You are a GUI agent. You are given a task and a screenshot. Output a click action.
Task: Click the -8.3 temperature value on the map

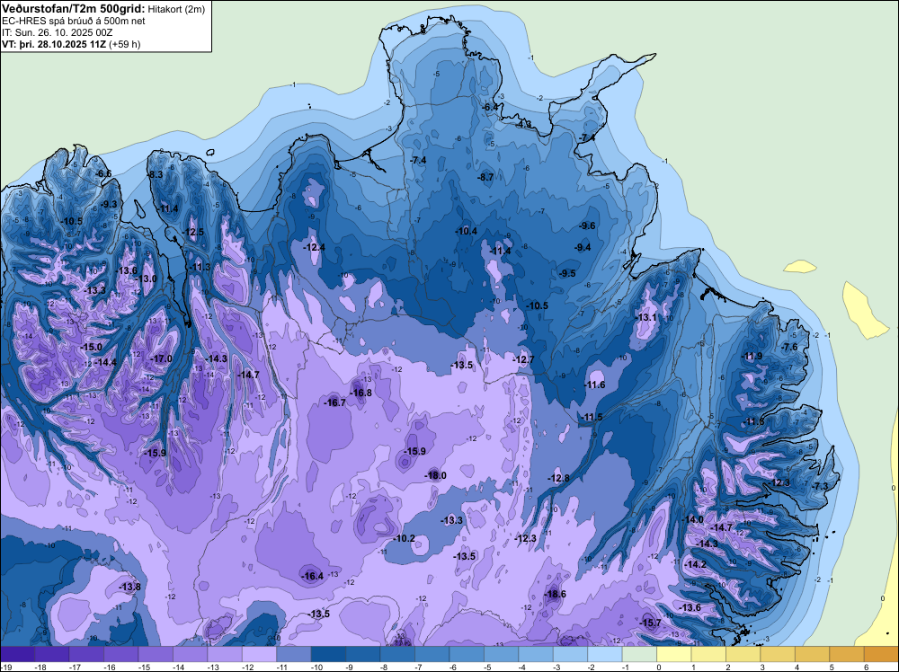pyautogui.click(x=156, y=174)
